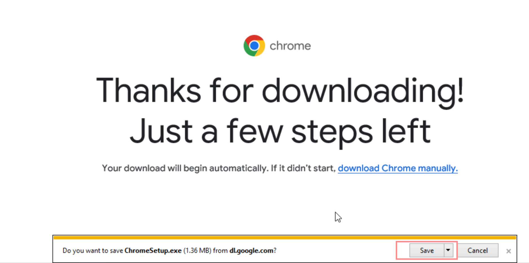Click the 'chrome' wordmark text
The image size is (529, 263).
click(x=290, y=46)
